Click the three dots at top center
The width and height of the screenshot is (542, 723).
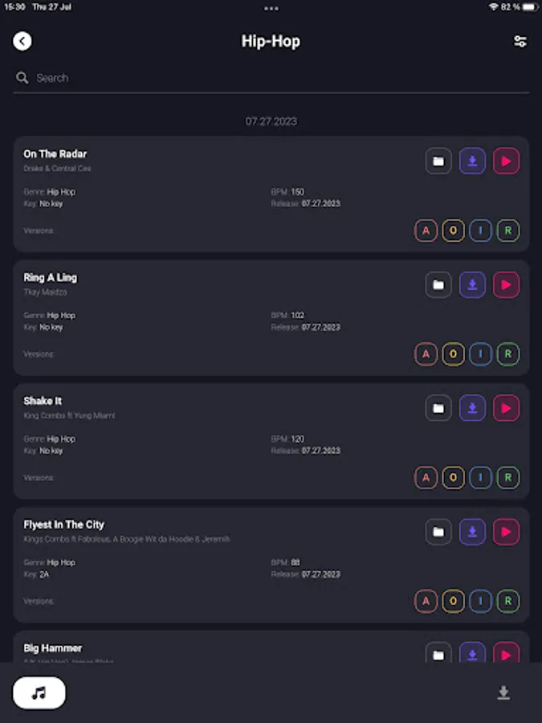click(271, 8)
